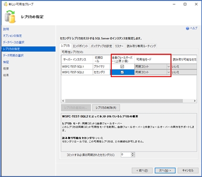Open the ヘルプ link
Screen dimensions: 202x177
(x=193, y=28)
